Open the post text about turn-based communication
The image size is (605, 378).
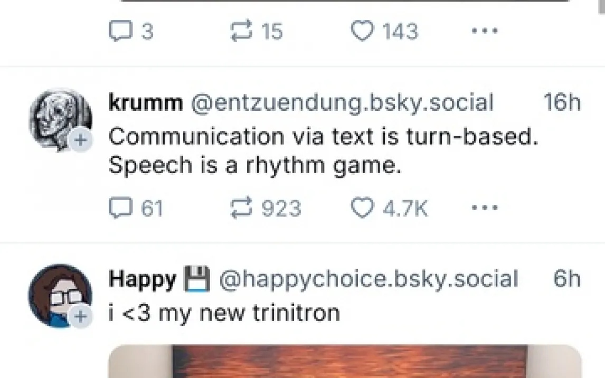(x=323, y=151)
